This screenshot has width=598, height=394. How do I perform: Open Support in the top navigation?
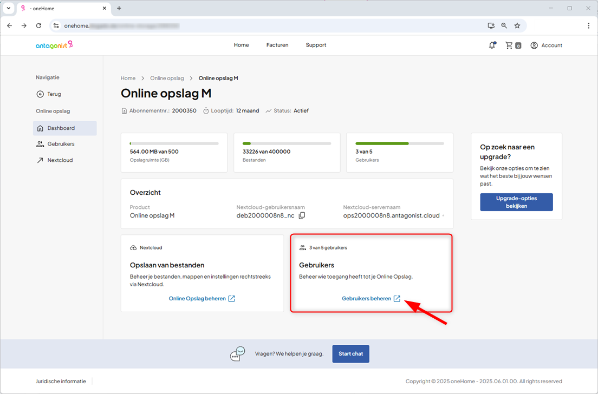click(316, 45)
